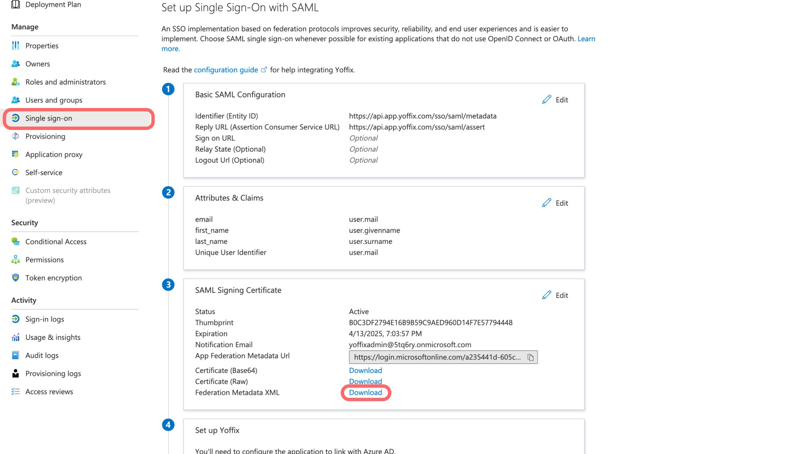Viewport: 804px width, 454px height.
Task: Follow the Learn more link
Action: [586, 39]
